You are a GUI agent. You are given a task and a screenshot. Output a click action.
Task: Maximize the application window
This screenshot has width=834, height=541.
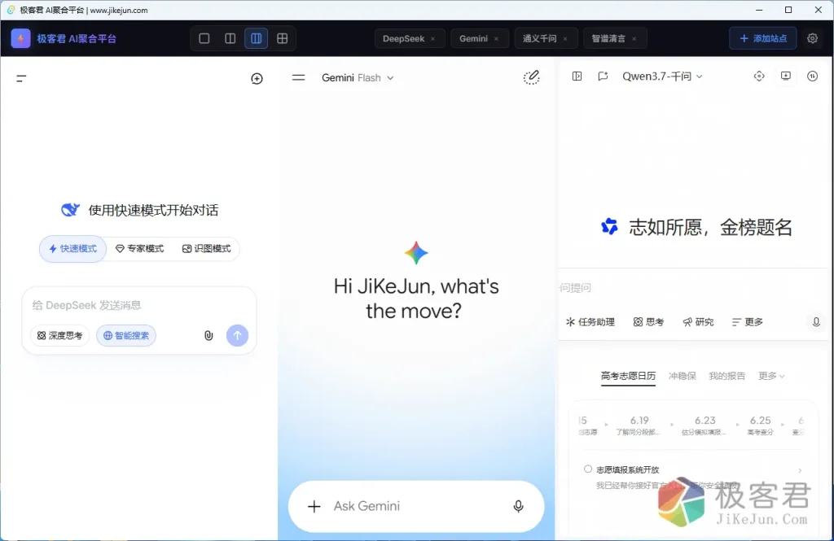(x=788, y=10)
